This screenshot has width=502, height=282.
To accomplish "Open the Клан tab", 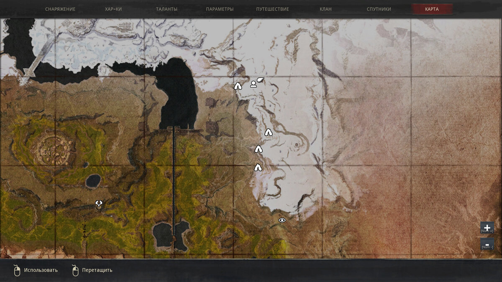I will 325,9.
